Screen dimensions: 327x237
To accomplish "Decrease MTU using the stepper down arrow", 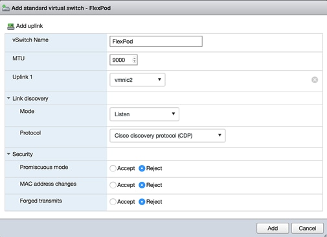I will click(135, 62).
